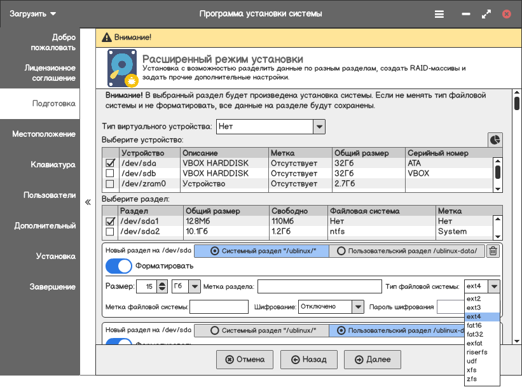This screenshot has width=522, height=387.
Task: Open the Тип виртуального устройства dropdown
Action: 271,127
